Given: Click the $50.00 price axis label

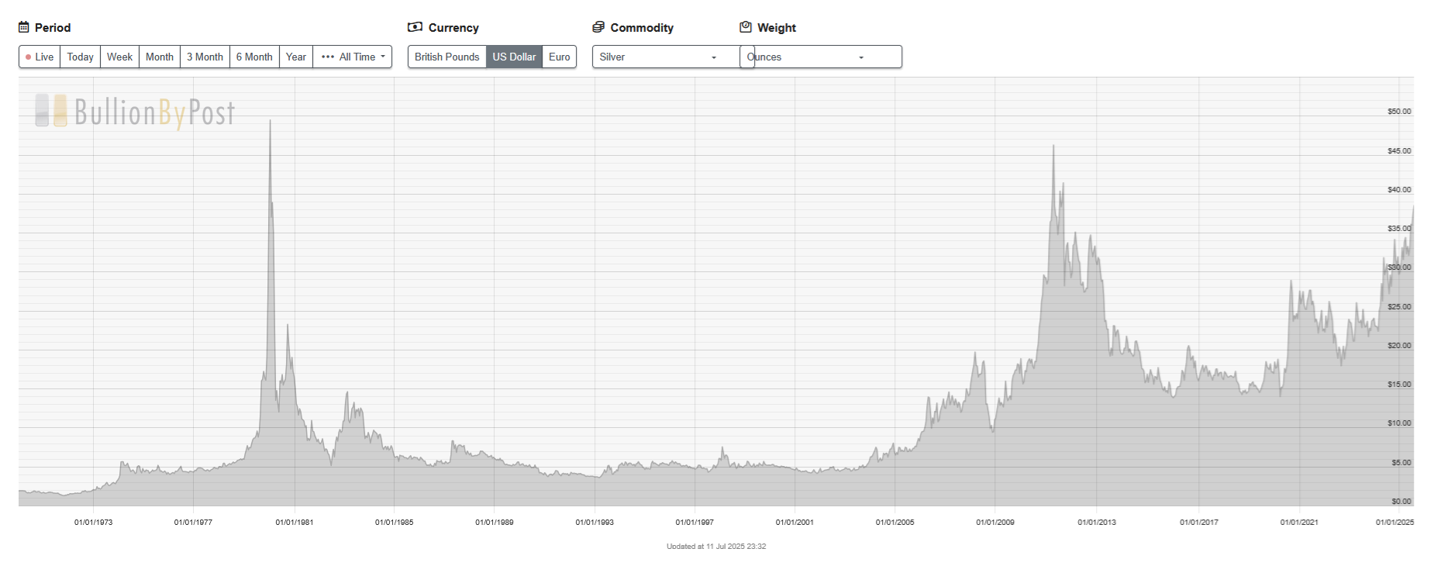Looking at the screenshot, I should point(1399,112).
